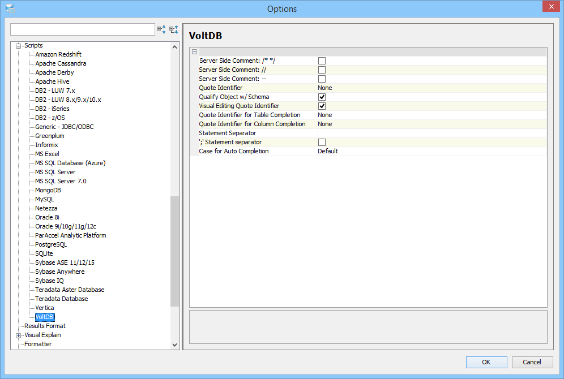This screenshot has width=564, height=379.
Task: Click the expand all tree icon
Action: pos(161,29)
